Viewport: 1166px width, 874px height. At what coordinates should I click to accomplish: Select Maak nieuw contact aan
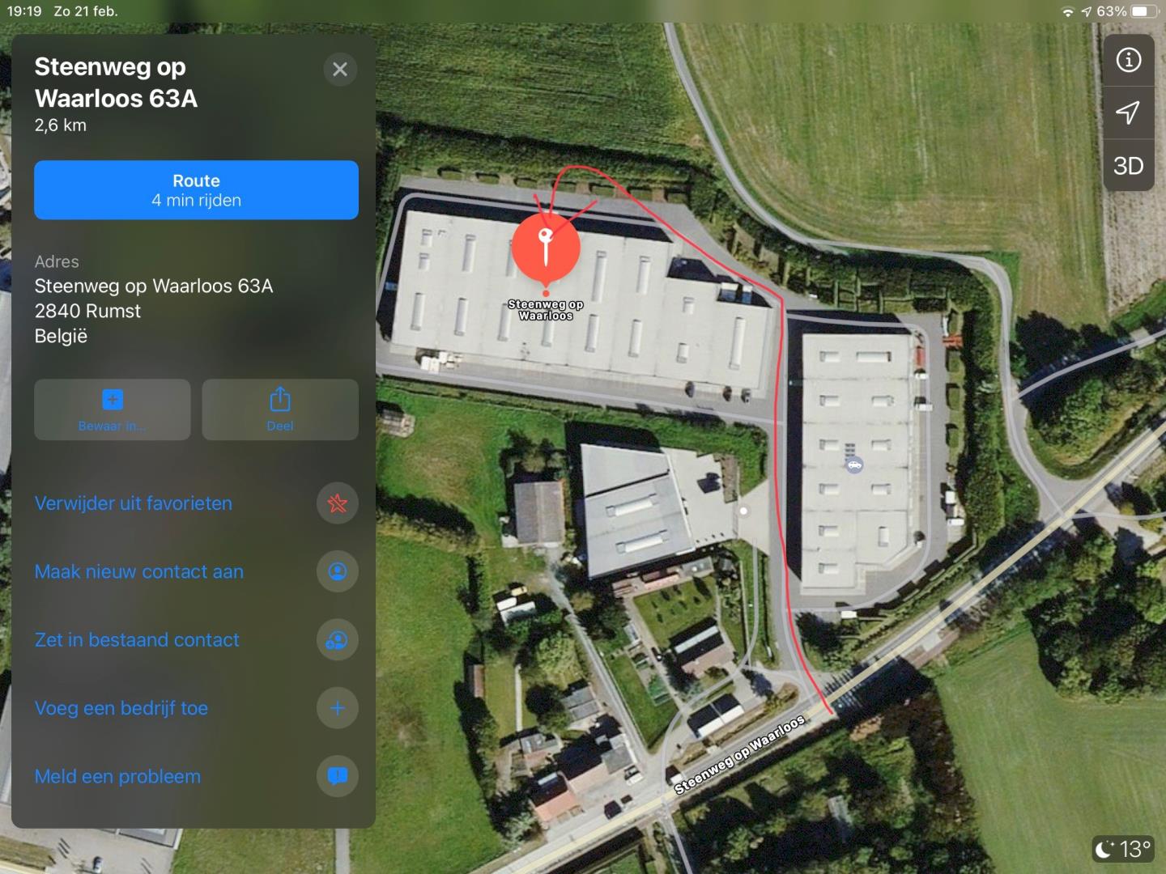coord(138,571)
